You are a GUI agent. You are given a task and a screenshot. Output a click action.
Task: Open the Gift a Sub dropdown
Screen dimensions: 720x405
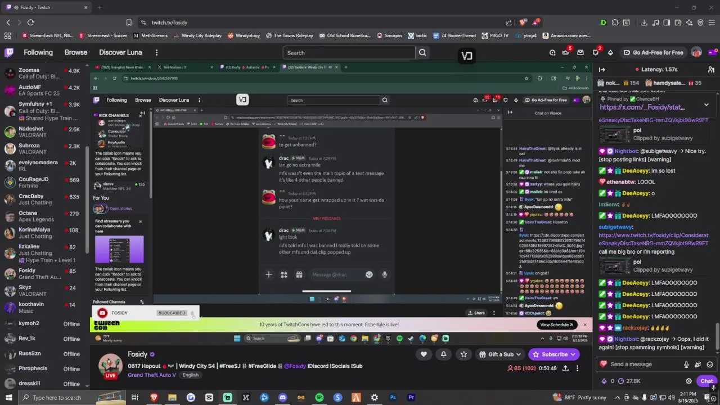click(500, 354)
